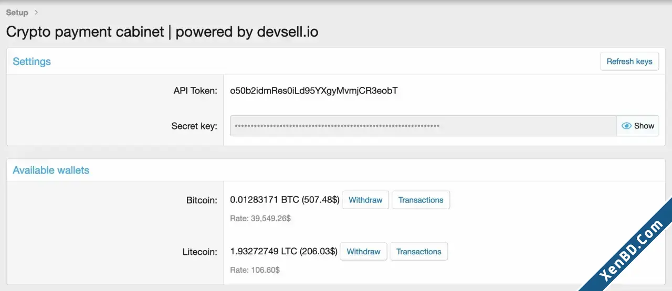Image resolution: width=672 pixels, height=291 pixels.
Task: Click the eye icon beside Show
Action: 626,126
